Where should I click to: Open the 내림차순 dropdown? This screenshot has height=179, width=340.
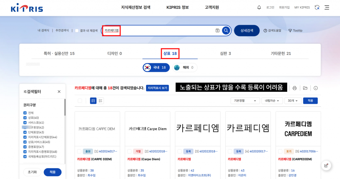(272, 101)
